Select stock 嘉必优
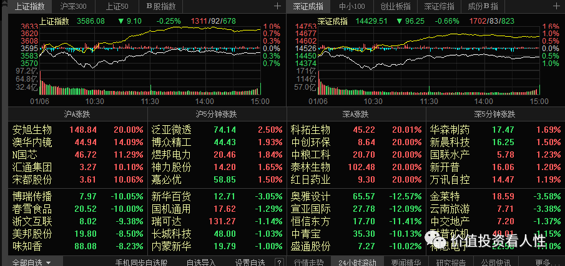This screenshot has width=565, height=266. (x=167, y=179)
